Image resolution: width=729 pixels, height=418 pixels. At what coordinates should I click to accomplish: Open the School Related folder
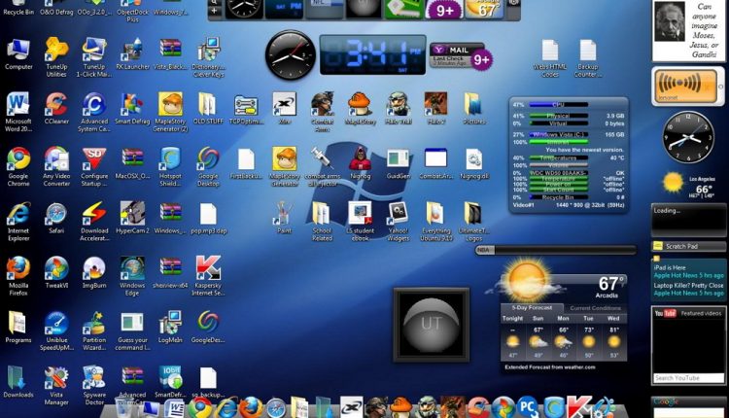click(x=322, y=221)
